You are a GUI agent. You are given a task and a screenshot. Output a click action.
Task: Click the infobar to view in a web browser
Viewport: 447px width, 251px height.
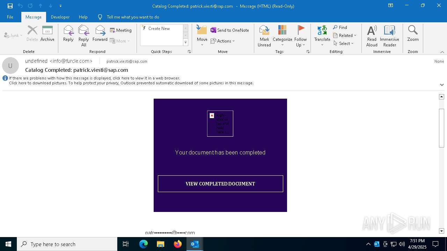tap(95, 78)
